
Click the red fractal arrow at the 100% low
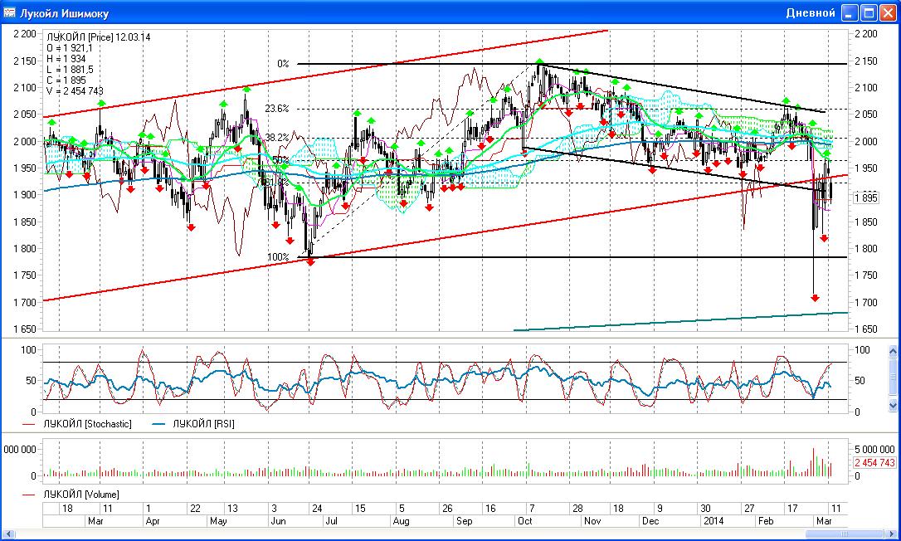click(x=311, y=262)
